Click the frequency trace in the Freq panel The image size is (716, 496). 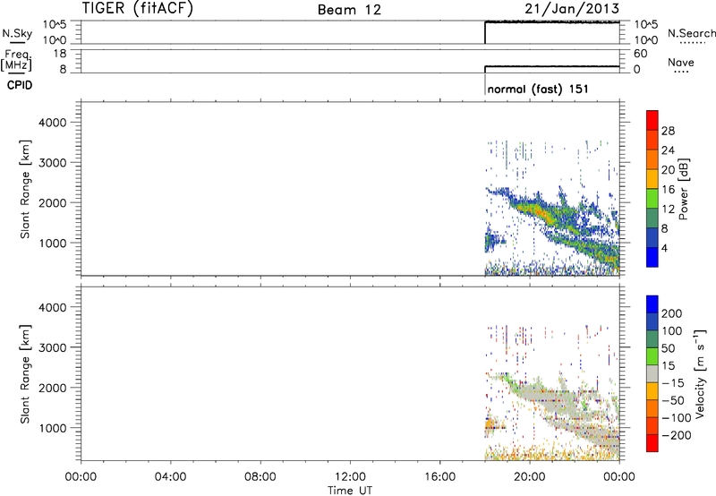tap(551, 66)
